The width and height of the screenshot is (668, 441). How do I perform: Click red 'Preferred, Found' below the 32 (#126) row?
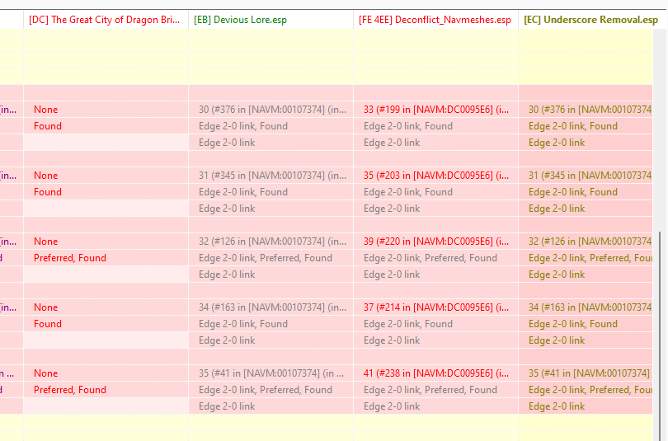[x=70, y=258]
